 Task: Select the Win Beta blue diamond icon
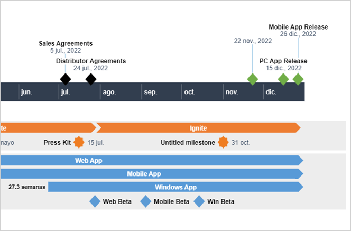click(199, 201)
